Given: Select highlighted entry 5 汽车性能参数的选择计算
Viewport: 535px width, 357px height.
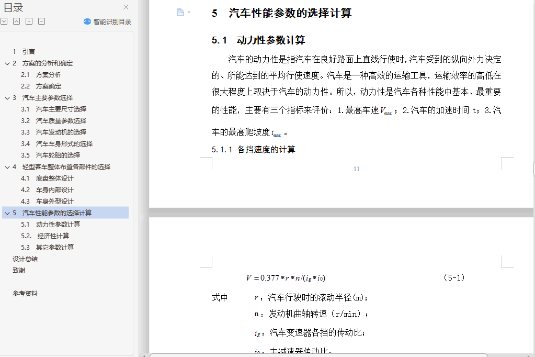Looking at the screenshot, I should pos(65,213).
